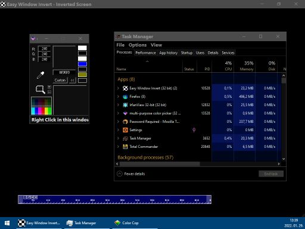
Task: Switch to the Services tab
Action: click(x=228, y=52)
